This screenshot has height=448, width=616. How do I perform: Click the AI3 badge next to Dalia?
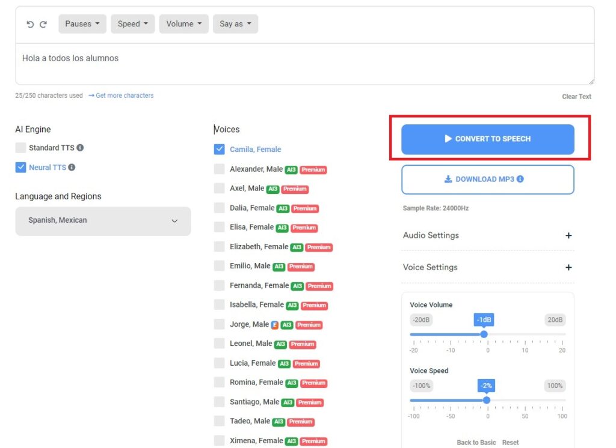[x=282, y=208]
